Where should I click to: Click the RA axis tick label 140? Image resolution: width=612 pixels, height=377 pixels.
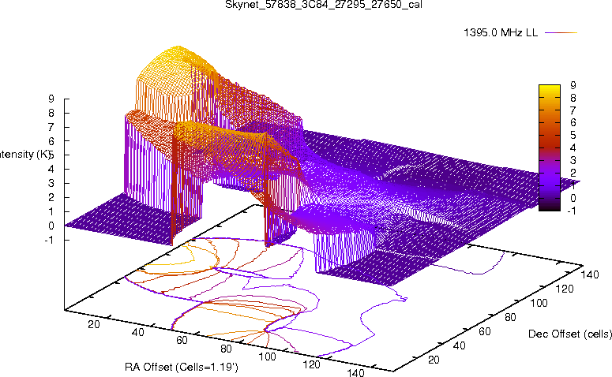pyautogui.click(x=355, y=373)
